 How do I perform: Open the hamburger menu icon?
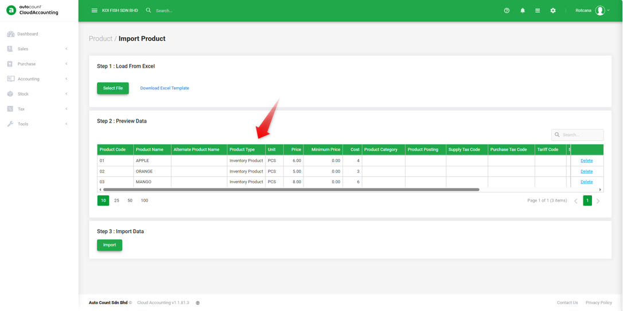94,11
